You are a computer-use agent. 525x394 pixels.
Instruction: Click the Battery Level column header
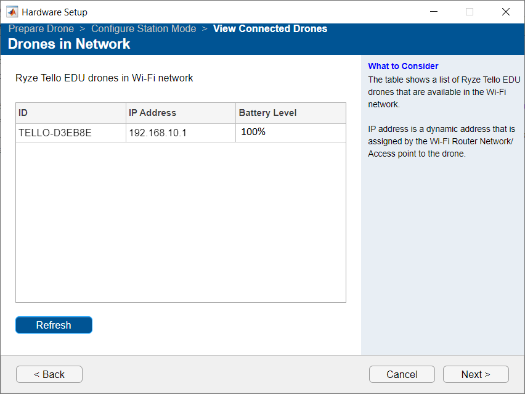(267, 113)
